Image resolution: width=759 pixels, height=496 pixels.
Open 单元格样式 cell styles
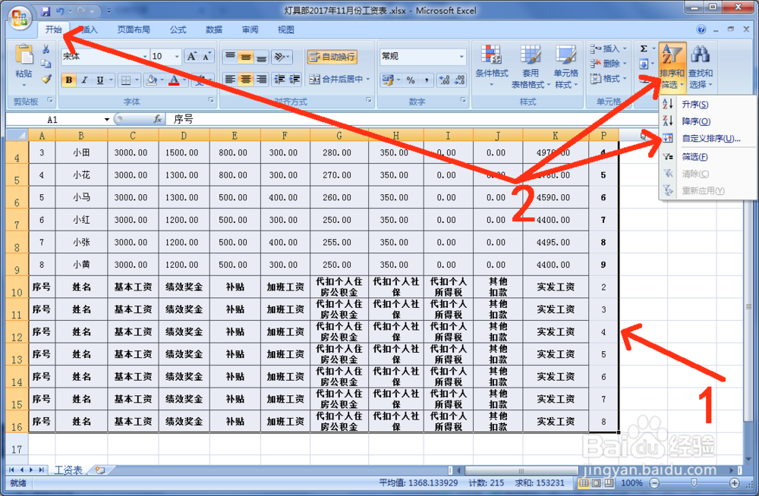[566, 66]
